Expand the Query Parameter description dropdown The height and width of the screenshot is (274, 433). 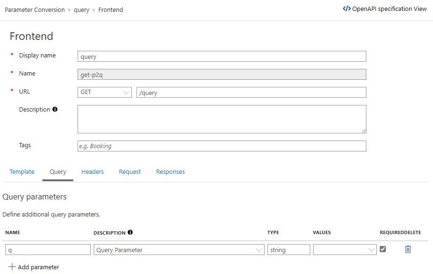click(259, 250)
